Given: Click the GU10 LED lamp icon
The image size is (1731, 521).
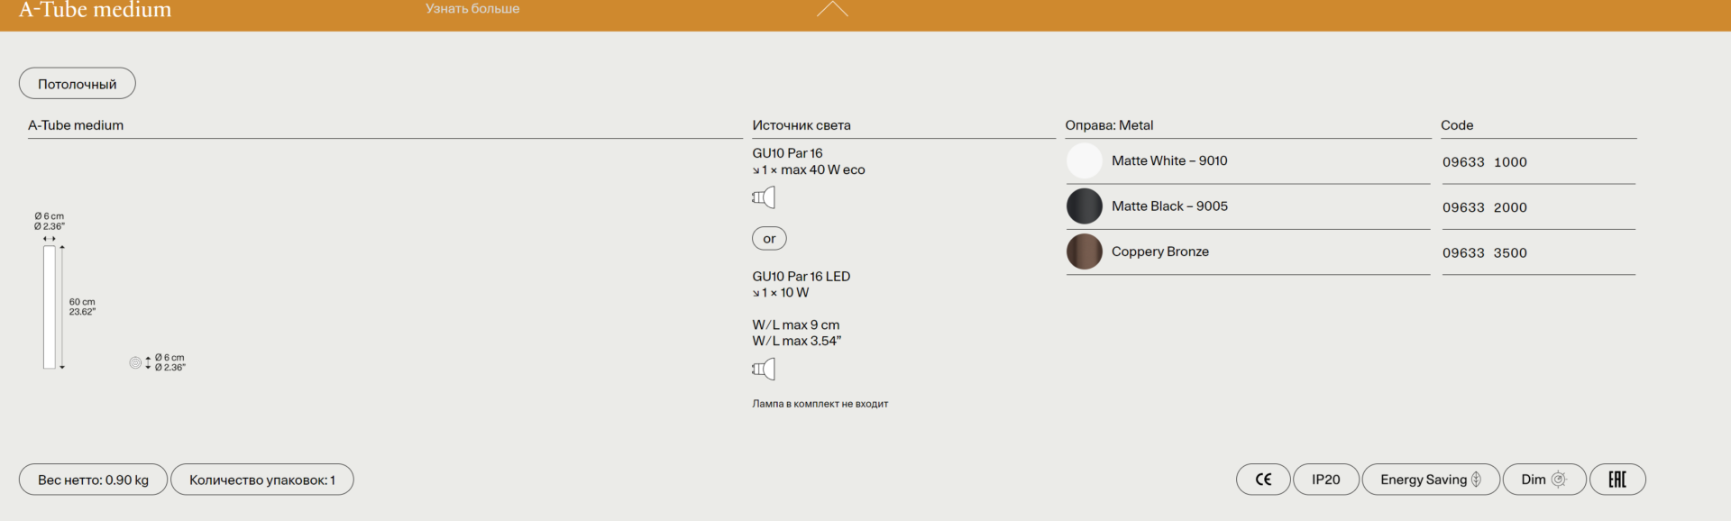Looking at the screenshot, I should pyautogui.click(x=764, y=369).
